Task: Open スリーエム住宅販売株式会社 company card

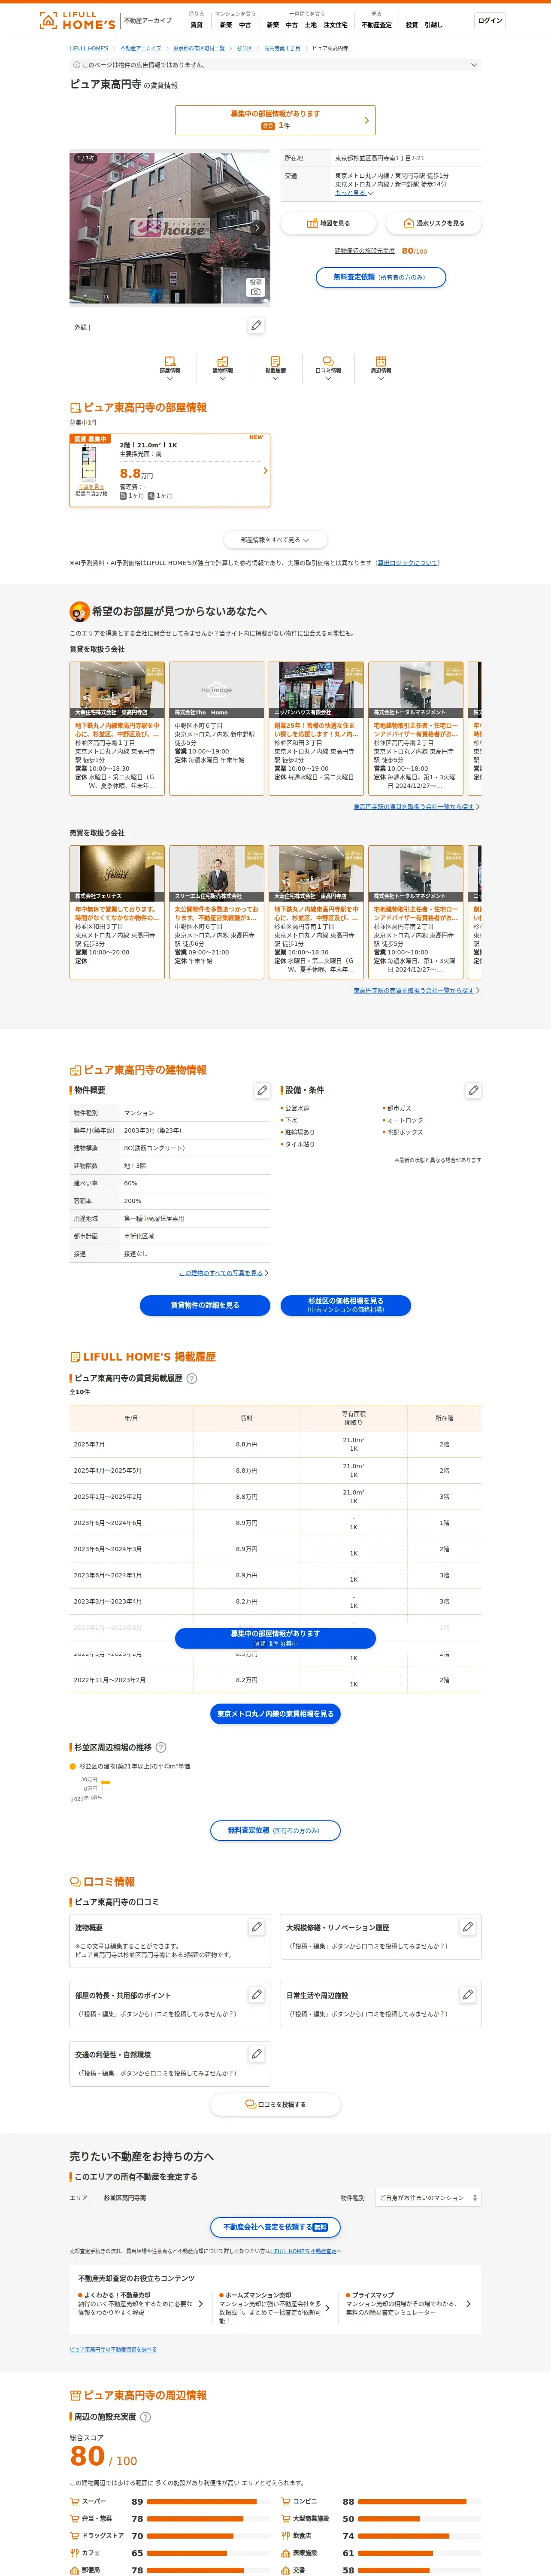Action: (x=216, y=912)
